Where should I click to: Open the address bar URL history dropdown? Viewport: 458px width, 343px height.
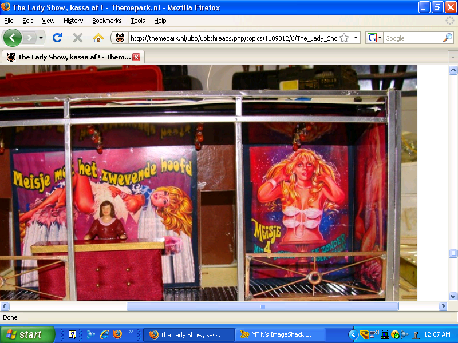tap(356, 38)
